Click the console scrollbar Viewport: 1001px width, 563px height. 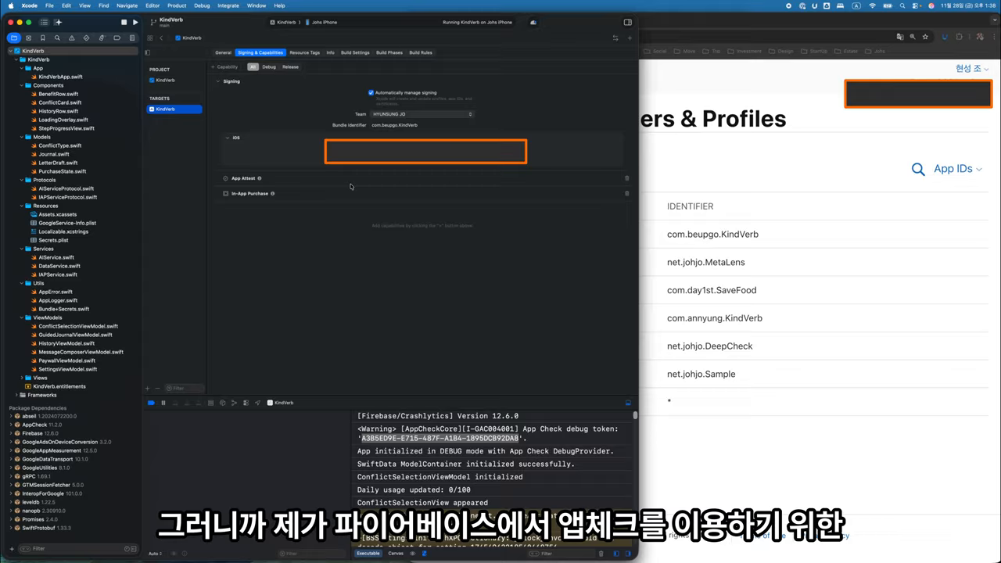click(x=635, y=416)
